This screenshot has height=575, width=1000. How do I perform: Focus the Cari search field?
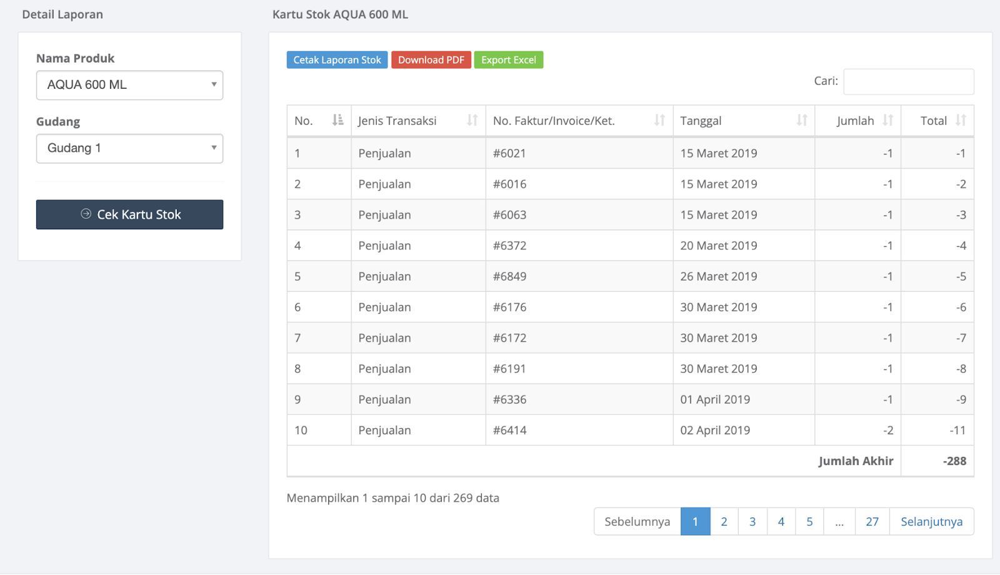(909, 82)
